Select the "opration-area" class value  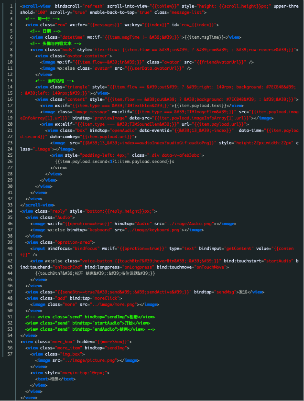click(x=74, y=242)
